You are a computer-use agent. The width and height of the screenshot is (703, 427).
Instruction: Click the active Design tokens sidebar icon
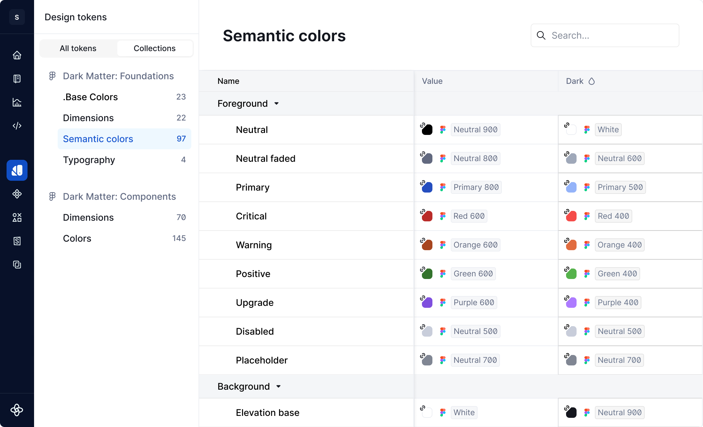(17, 170)
